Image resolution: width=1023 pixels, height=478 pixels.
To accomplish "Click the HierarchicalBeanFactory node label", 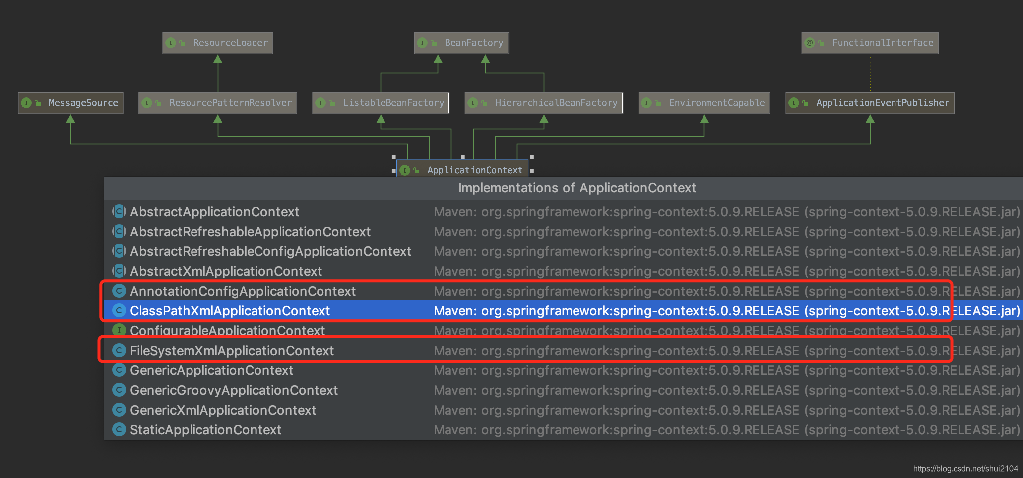I will pos(556,103).
